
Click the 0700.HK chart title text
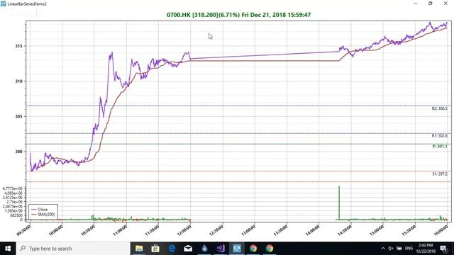(238, 15)
